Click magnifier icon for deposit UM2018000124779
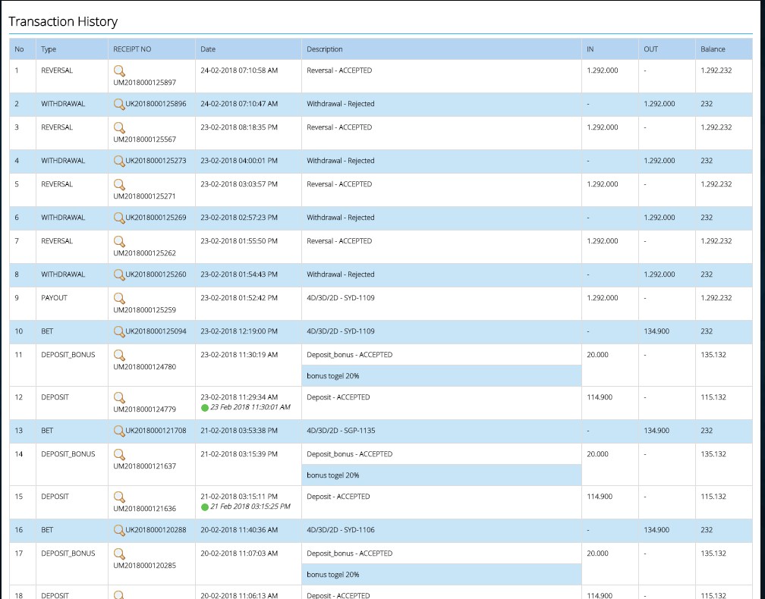Image resolution: width=765 pixels, height=599 pixels. [x=119, y=397]
